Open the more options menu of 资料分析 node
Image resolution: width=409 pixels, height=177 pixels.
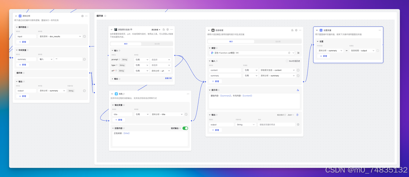tap(86, 16)
